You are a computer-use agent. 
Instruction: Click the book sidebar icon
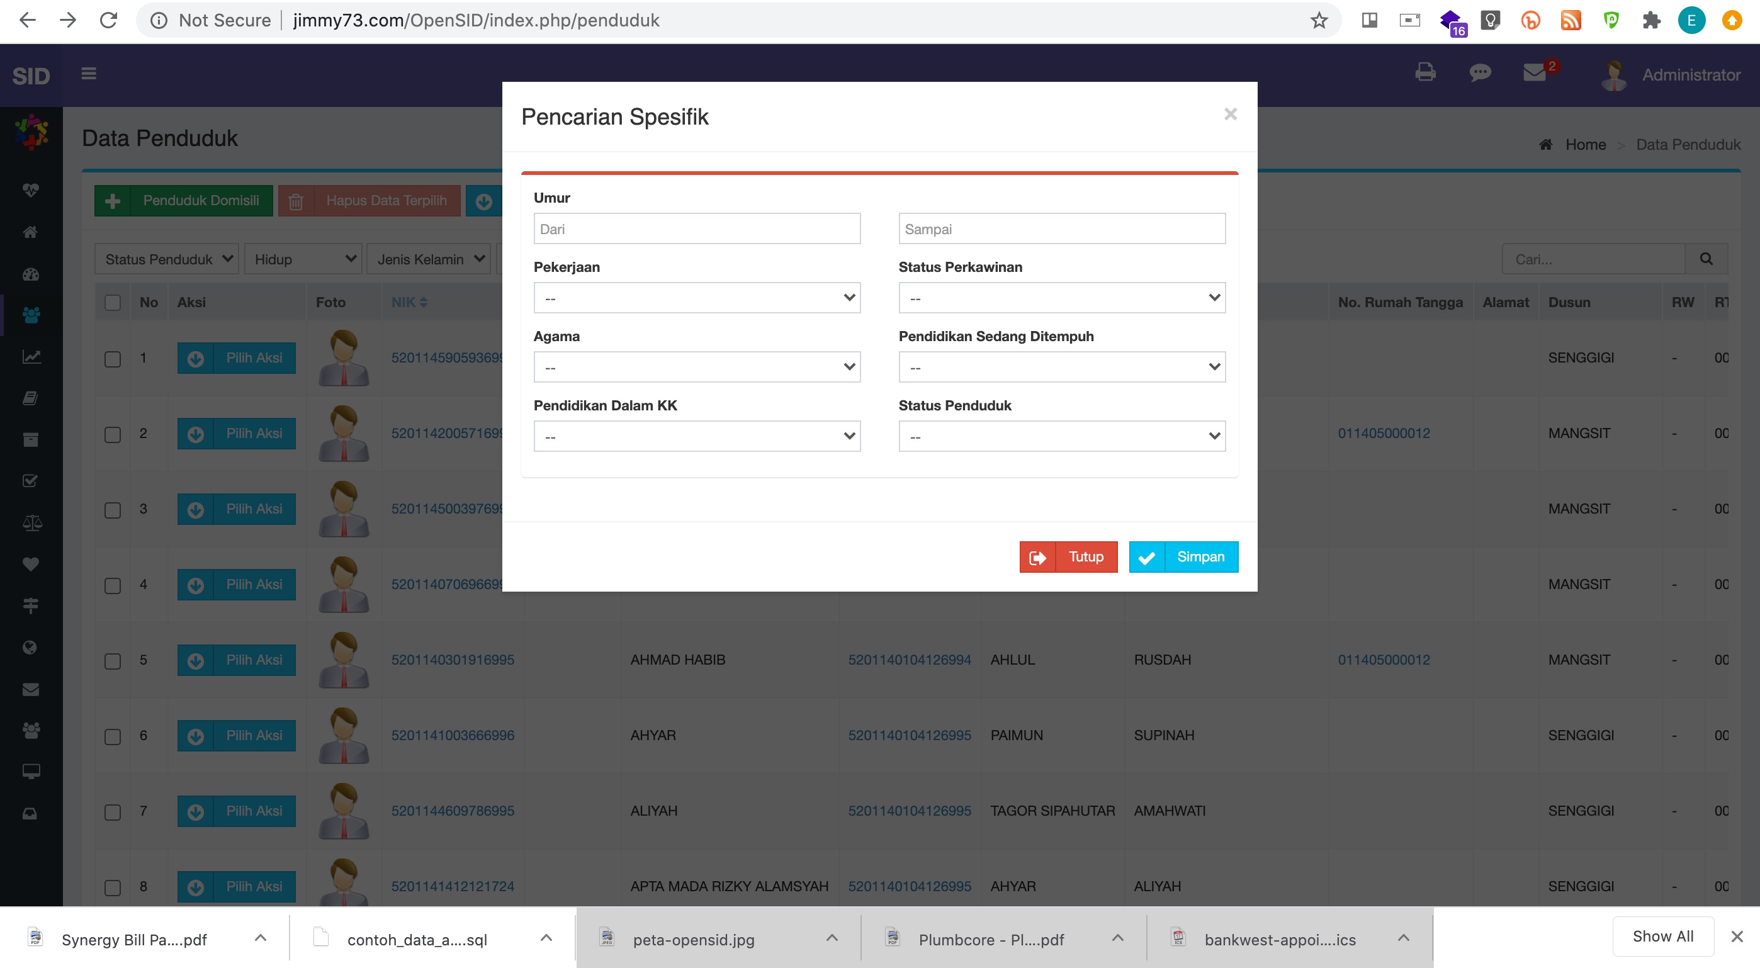pyautogui.click(x=31, y=398)
